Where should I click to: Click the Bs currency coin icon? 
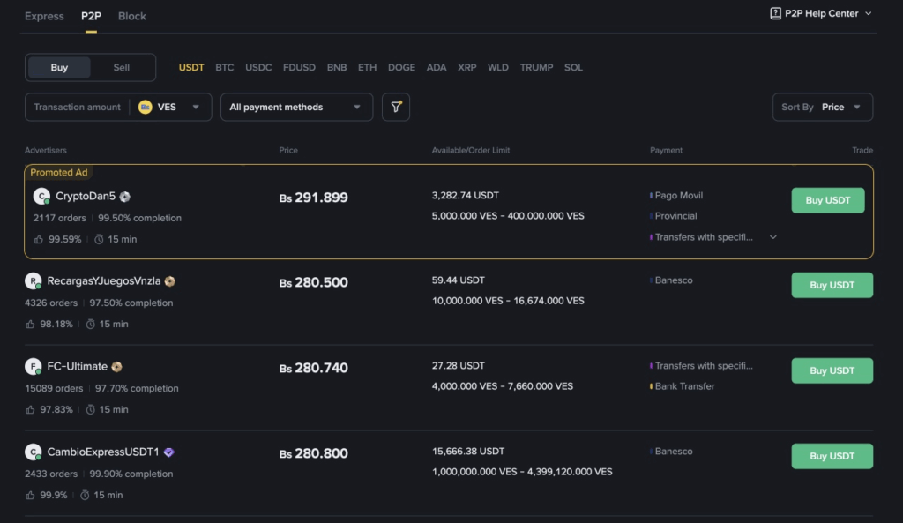[146, 107]
